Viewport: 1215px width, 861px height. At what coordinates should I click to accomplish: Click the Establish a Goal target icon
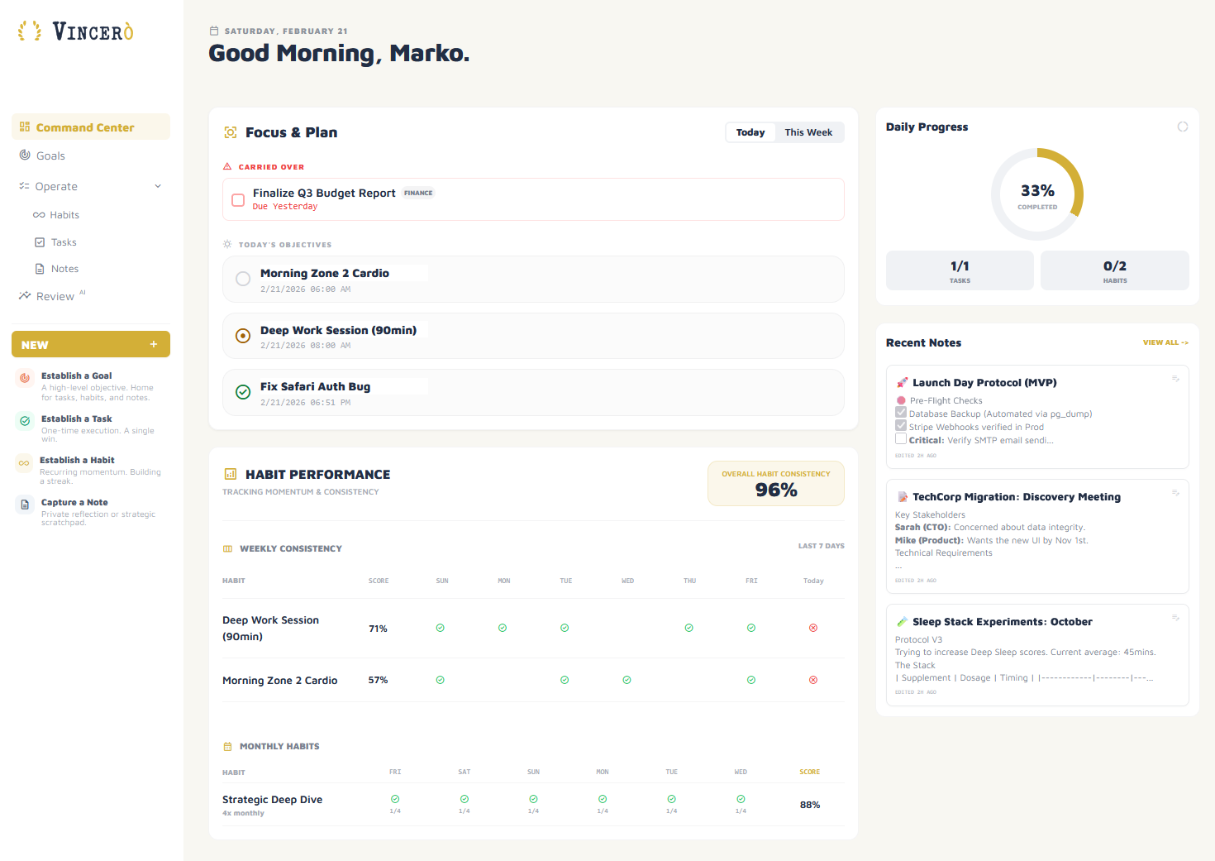pos(25,378)
